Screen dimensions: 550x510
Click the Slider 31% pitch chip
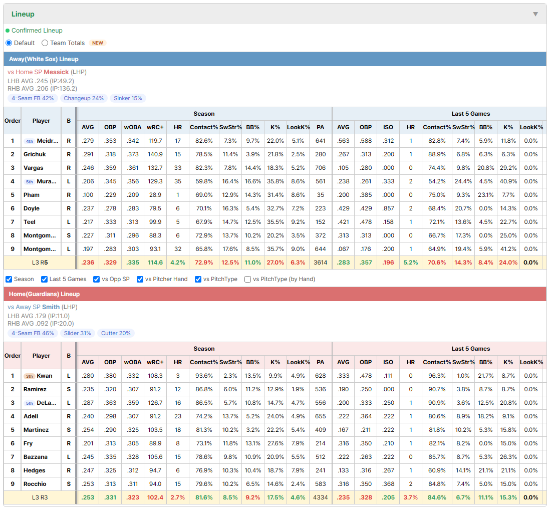point(78,333)
